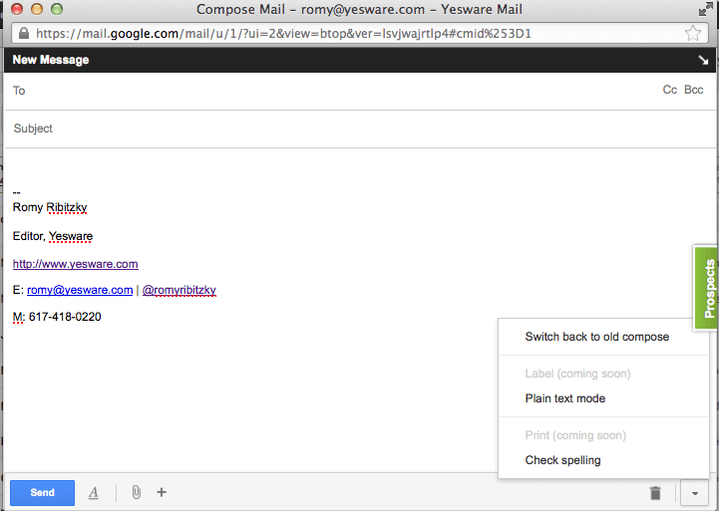This screenshot has width=719, height=511.
Task: Click the fullscreen arrows in the title bar
Action: click(x=706, y=9)
